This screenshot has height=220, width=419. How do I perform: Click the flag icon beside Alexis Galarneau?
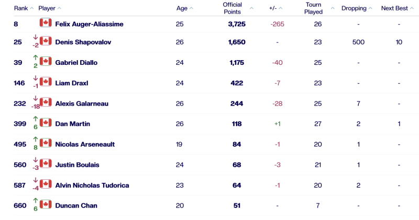(46, 103)
